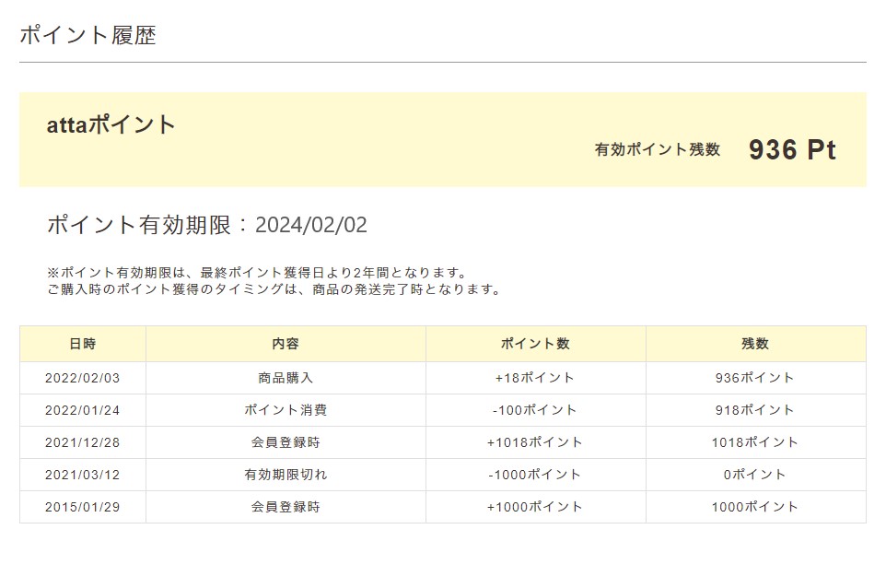The height and width of the screenshot is (588, 886).
Task: Click the 1000ポイント balance cell
Action: [755, 507]
